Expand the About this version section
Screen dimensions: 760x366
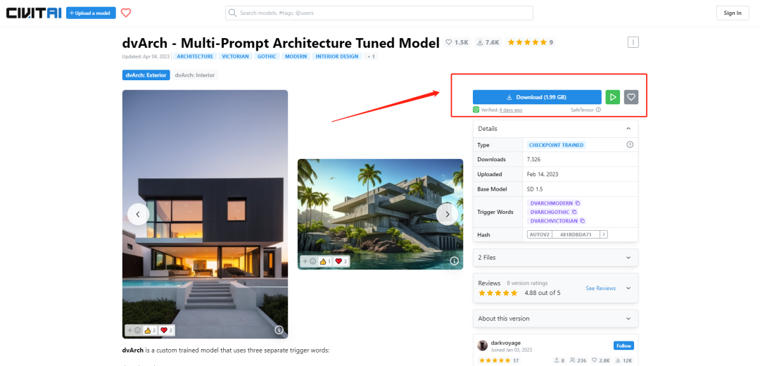pos(555,319)
